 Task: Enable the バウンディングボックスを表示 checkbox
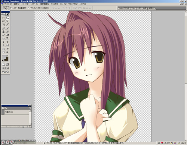(28, 8)
